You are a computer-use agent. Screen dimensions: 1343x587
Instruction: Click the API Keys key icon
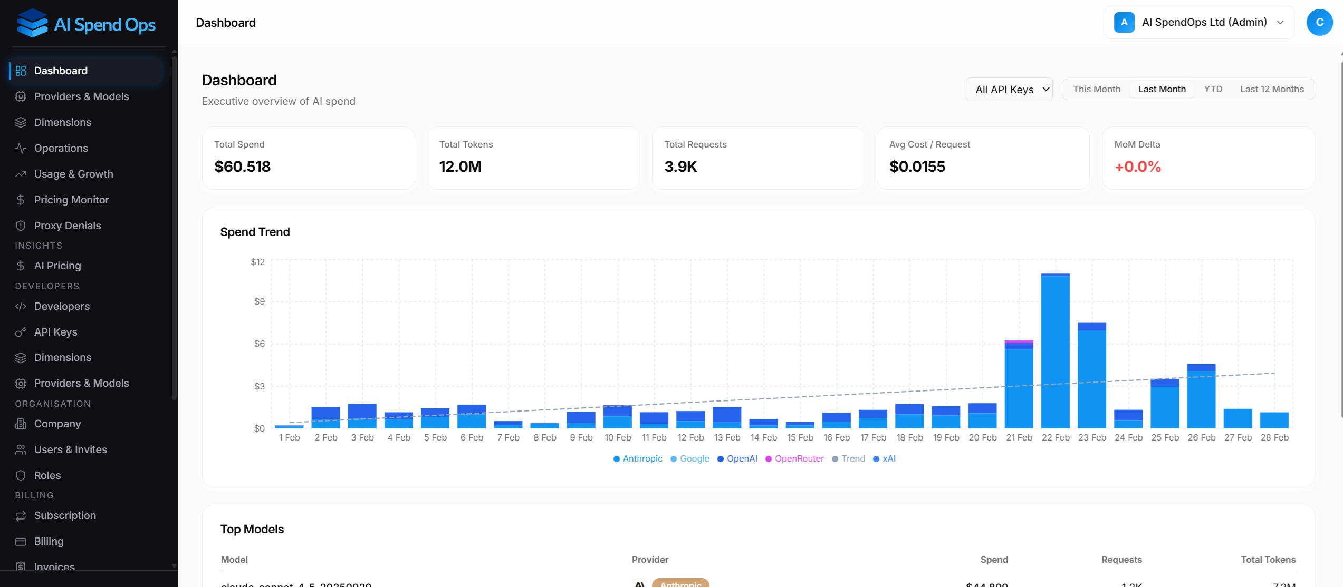[21, 332]
